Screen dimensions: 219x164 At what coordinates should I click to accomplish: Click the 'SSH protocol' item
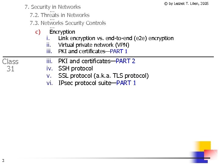point(75,68)
